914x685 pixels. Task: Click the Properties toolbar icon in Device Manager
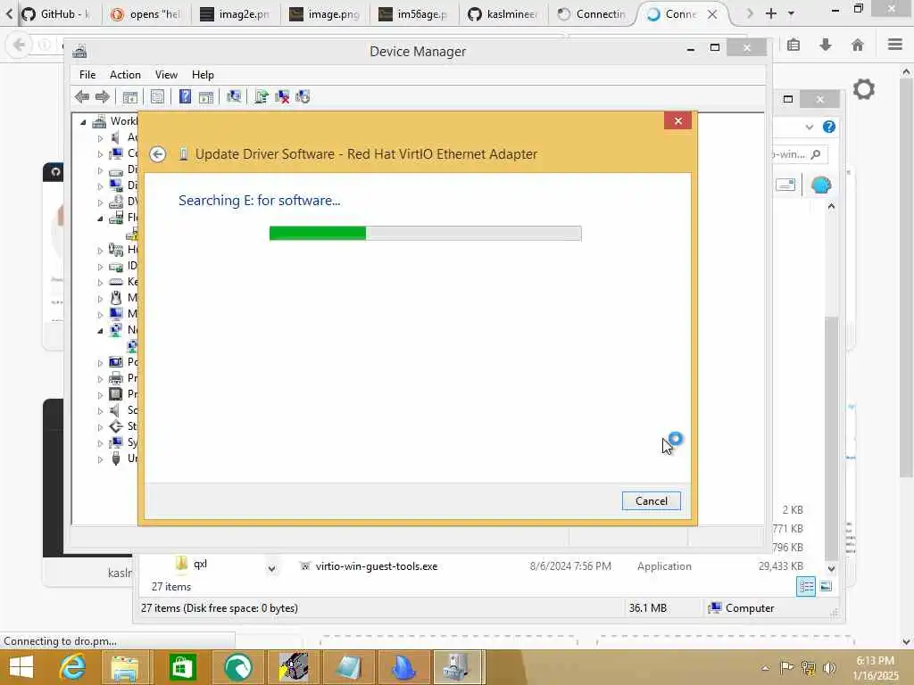(x=157, y=96)
